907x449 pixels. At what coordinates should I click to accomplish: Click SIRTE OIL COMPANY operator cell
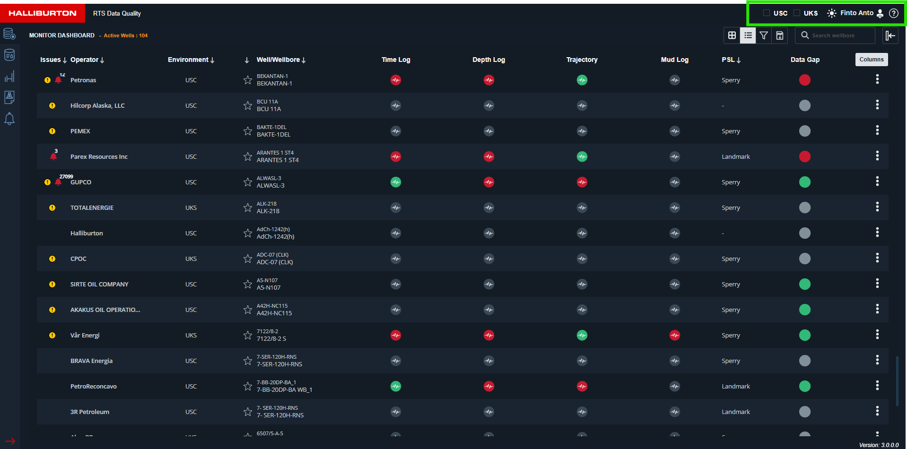(x=99, y=284)
